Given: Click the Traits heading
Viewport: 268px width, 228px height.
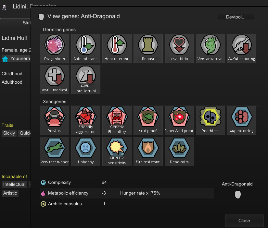Looking at the screenshot, I should 7,125.
